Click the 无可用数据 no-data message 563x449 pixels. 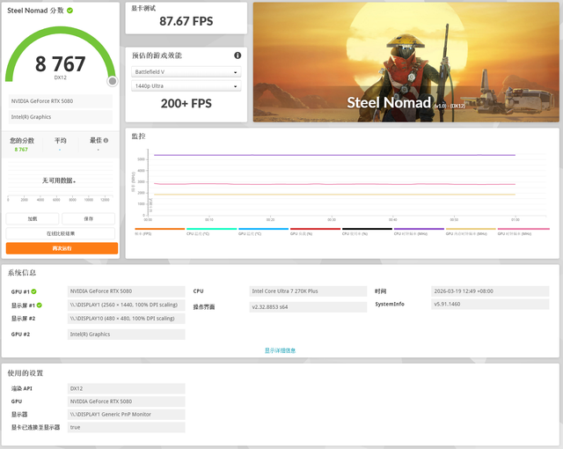tap(59, 180)
